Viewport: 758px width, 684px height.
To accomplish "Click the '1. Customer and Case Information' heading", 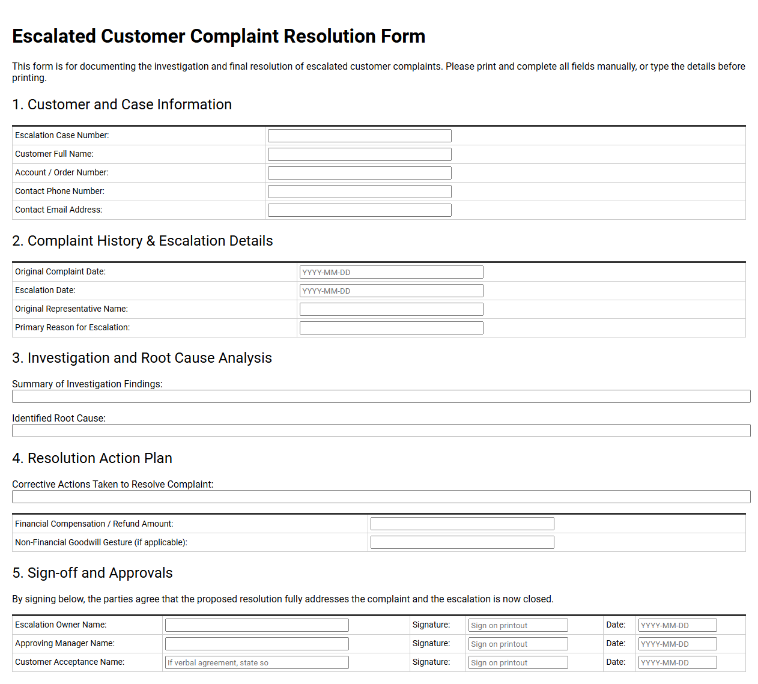I will click(122, 104).
